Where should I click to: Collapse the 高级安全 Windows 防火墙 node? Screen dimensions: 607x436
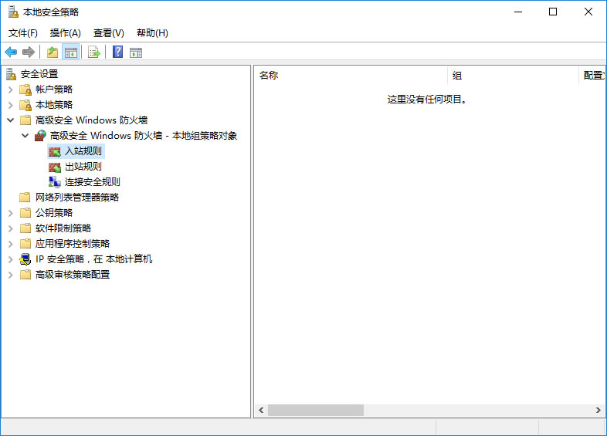11,120
